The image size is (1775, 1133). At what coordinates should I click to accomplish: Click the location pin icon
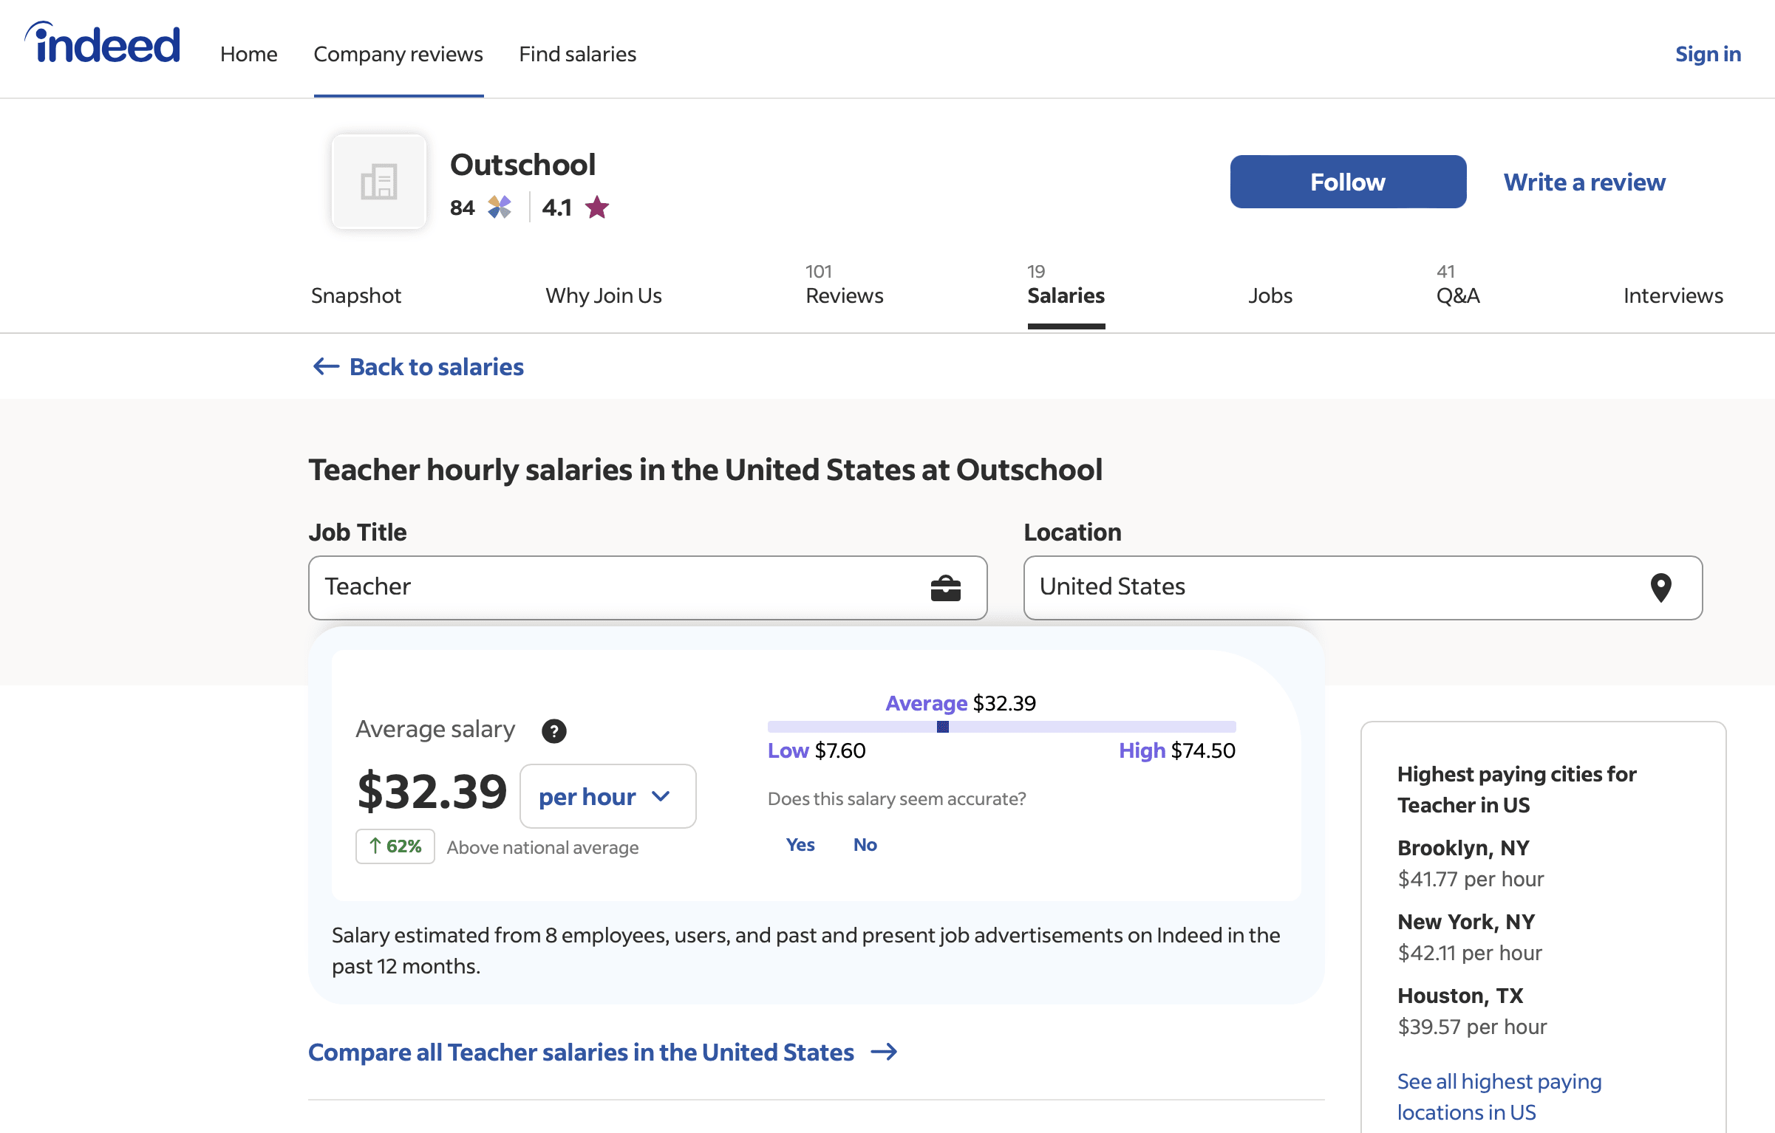pos(1662,587)
